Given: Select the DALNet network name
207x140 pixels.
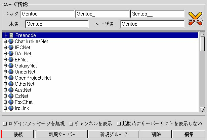Looking at the screenshot, I should point(23,54).
